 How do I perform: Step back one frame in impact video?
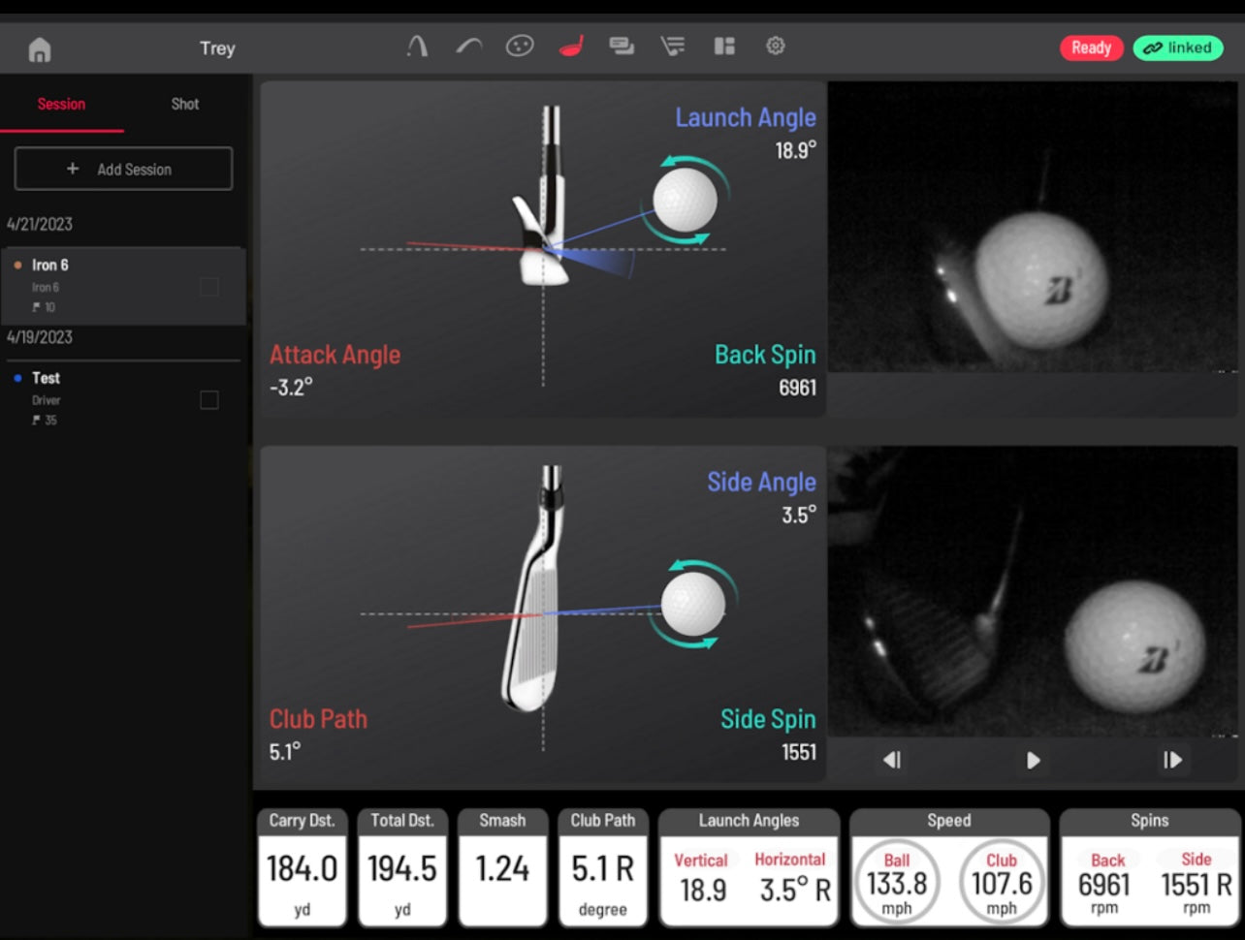pos(892,761)
